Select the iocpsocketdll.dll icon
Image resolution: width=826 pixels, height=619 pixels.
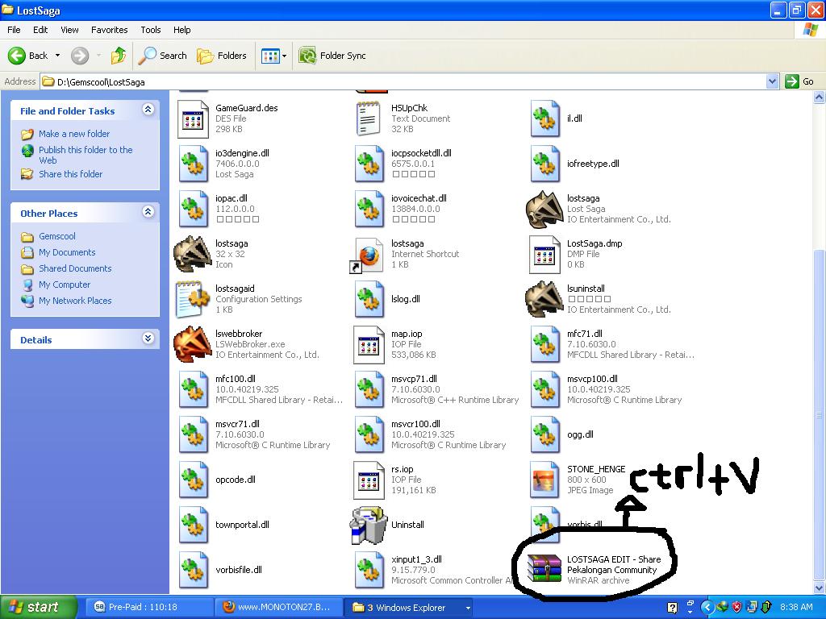369,164
